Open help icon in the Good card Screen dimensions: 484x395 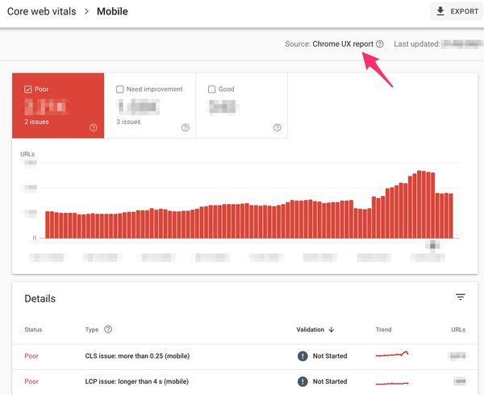pyautogui.click(x=277, y=127)
